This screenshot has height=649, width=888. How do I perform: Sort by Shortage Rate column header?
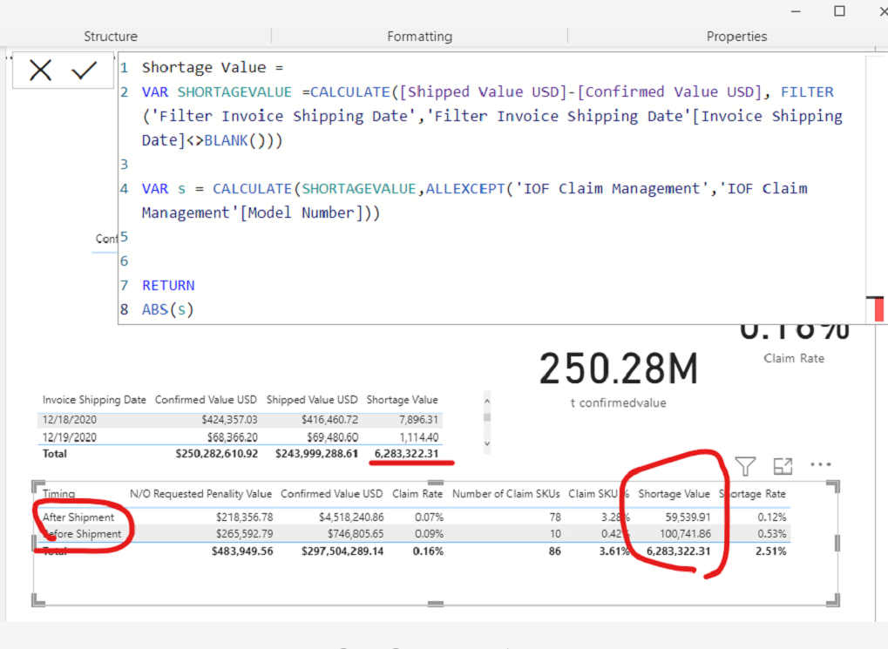753,494
